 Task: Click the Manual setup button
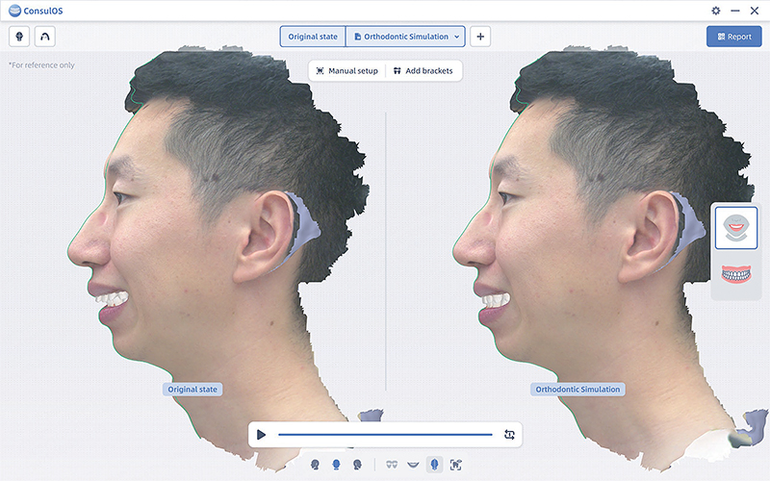click(x=346, y=71)
